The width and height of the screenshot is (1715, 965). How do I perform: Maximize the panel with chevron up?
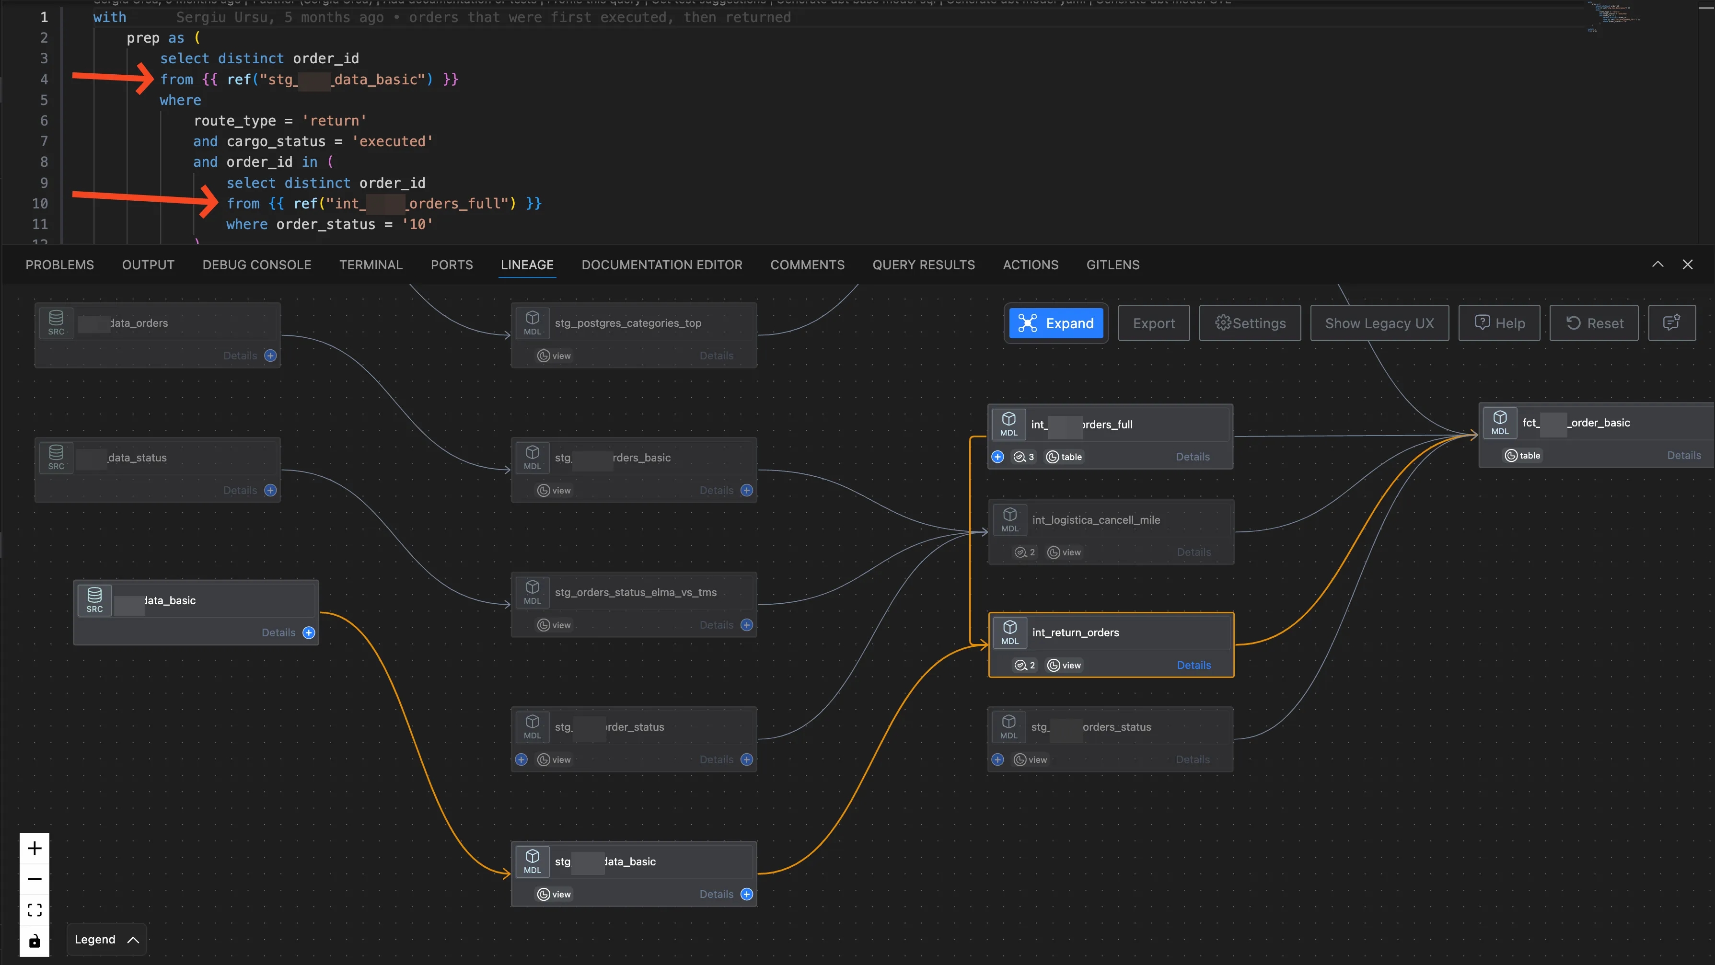click(x=1658, y=264)
